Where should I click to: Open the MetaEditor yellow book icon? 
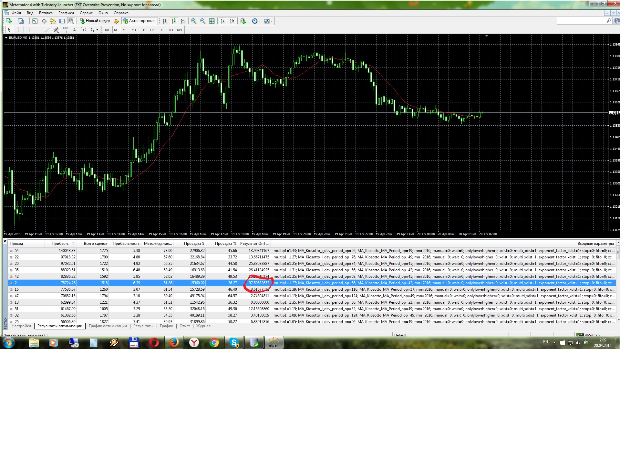tap(116, 21)
